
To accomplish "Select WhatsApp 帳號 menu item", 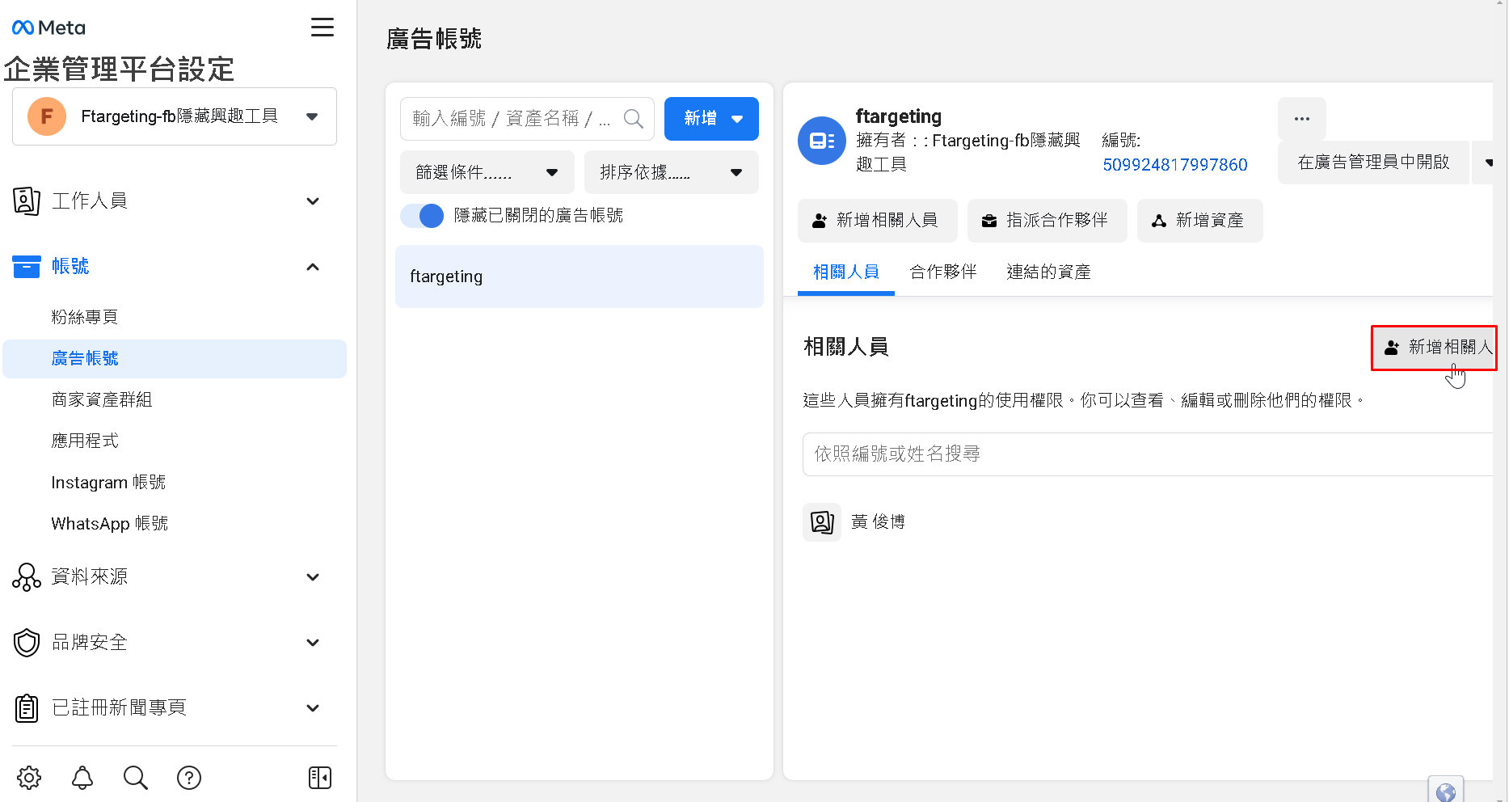I will tap(175, 524).
